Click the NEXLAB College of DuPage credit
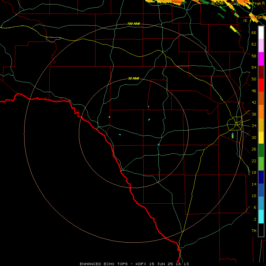266x266 pixels. click(238, 3)
